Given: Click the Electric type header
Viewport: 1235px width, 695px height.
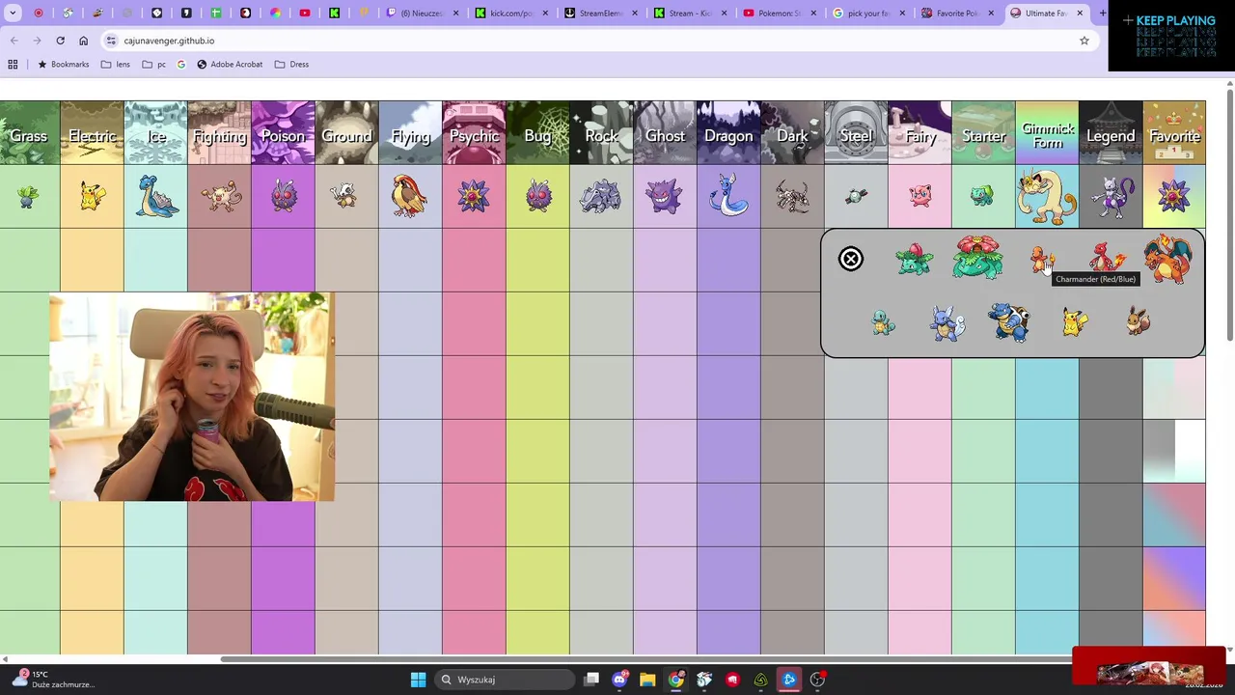Looking at the screenshot, I should pyautogui.click(x=92, y=132).
